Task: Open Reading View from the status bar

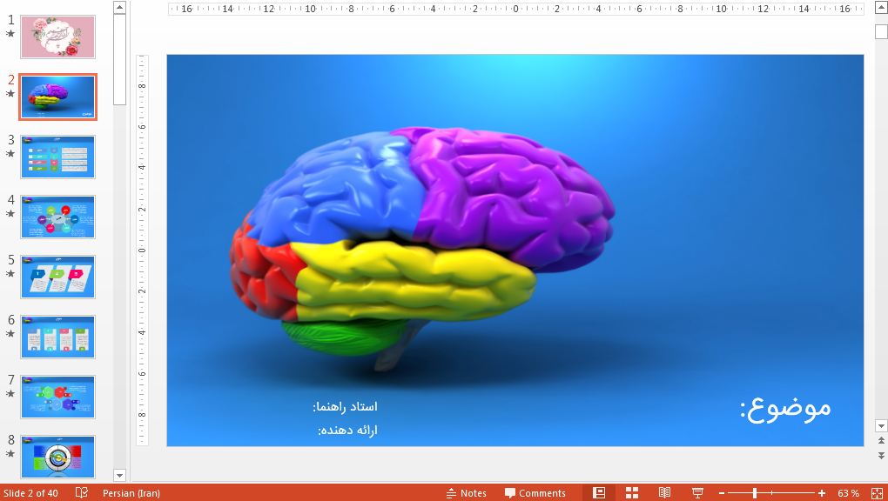Action: point(664,493)
